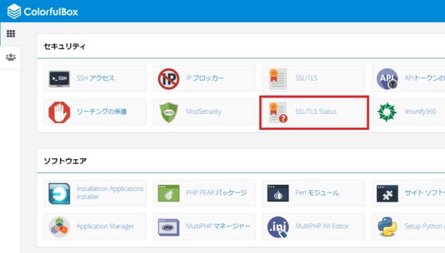This screenshot has width=445, height=253.
Task: Open the PHP PEAR パッケージ link
Action: coord(216,193)
